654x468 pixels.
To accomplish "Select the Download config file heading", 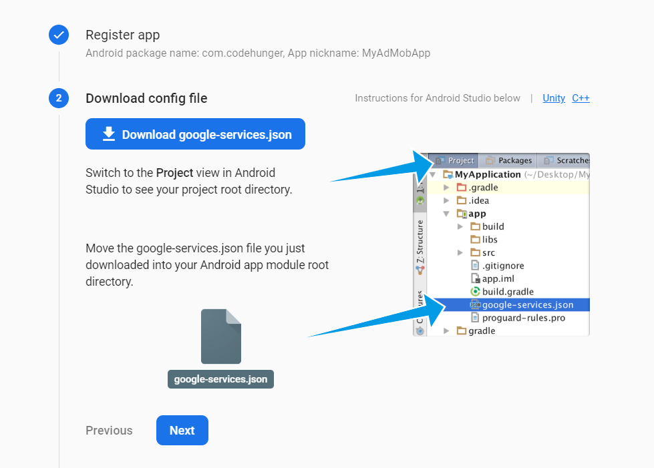I will pyautogui.click(x=146, y=98).
